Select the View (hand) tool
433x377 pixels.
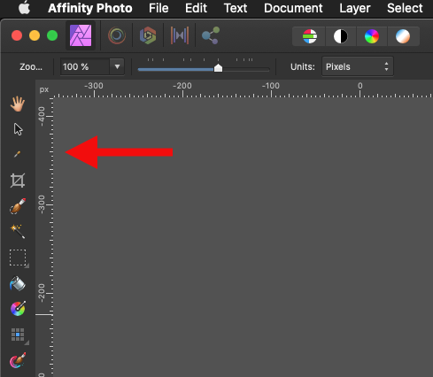pyautogui.click(x=18, y=104)
